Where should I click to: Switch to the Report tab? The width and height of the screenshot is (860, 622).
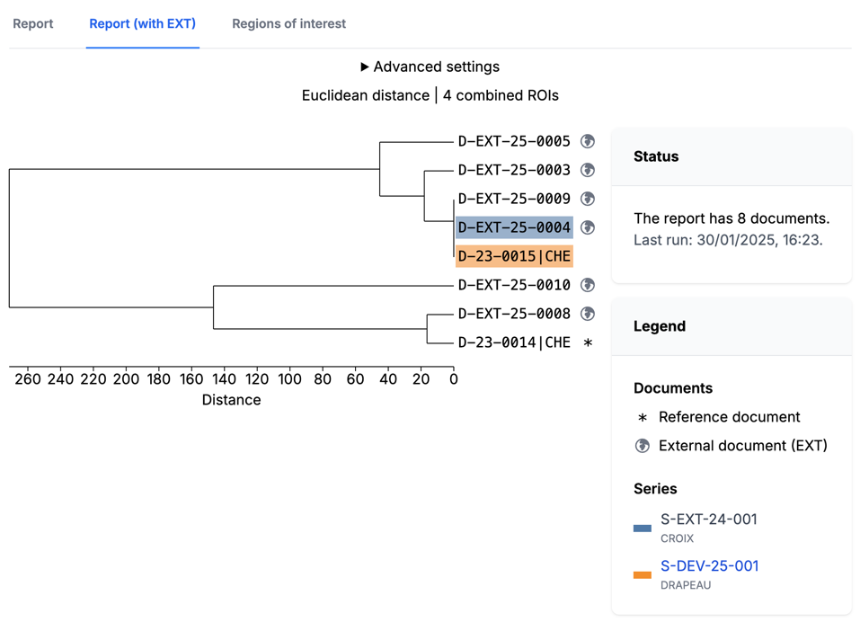(x=33, y=23)
